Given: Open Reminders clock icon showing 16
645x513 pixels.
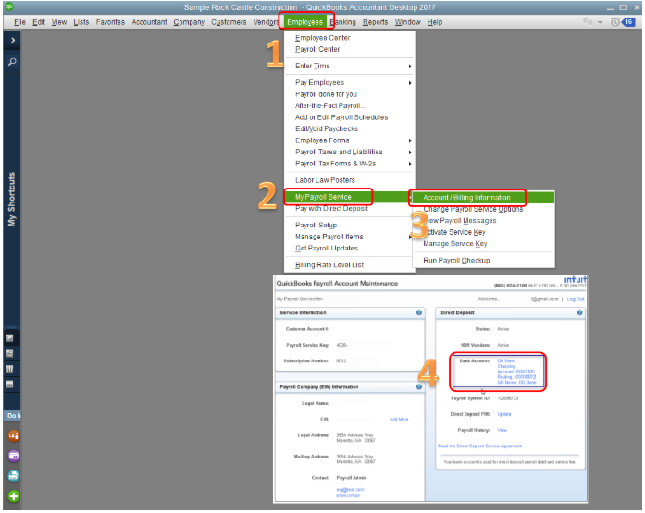Looking at the screenshot, I should [x=623, y=22].
